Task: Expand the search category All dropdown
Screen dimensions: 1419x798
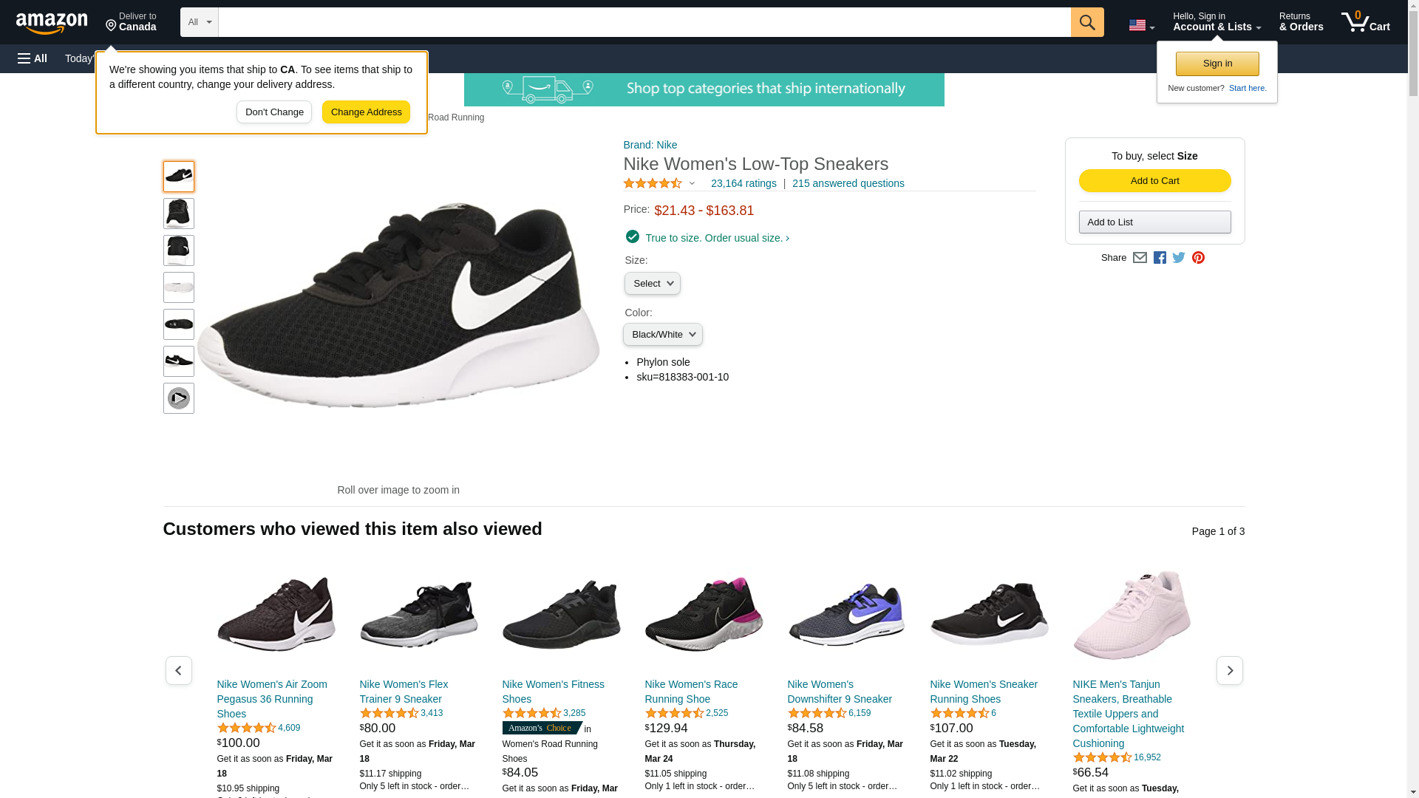Action: 200,22
